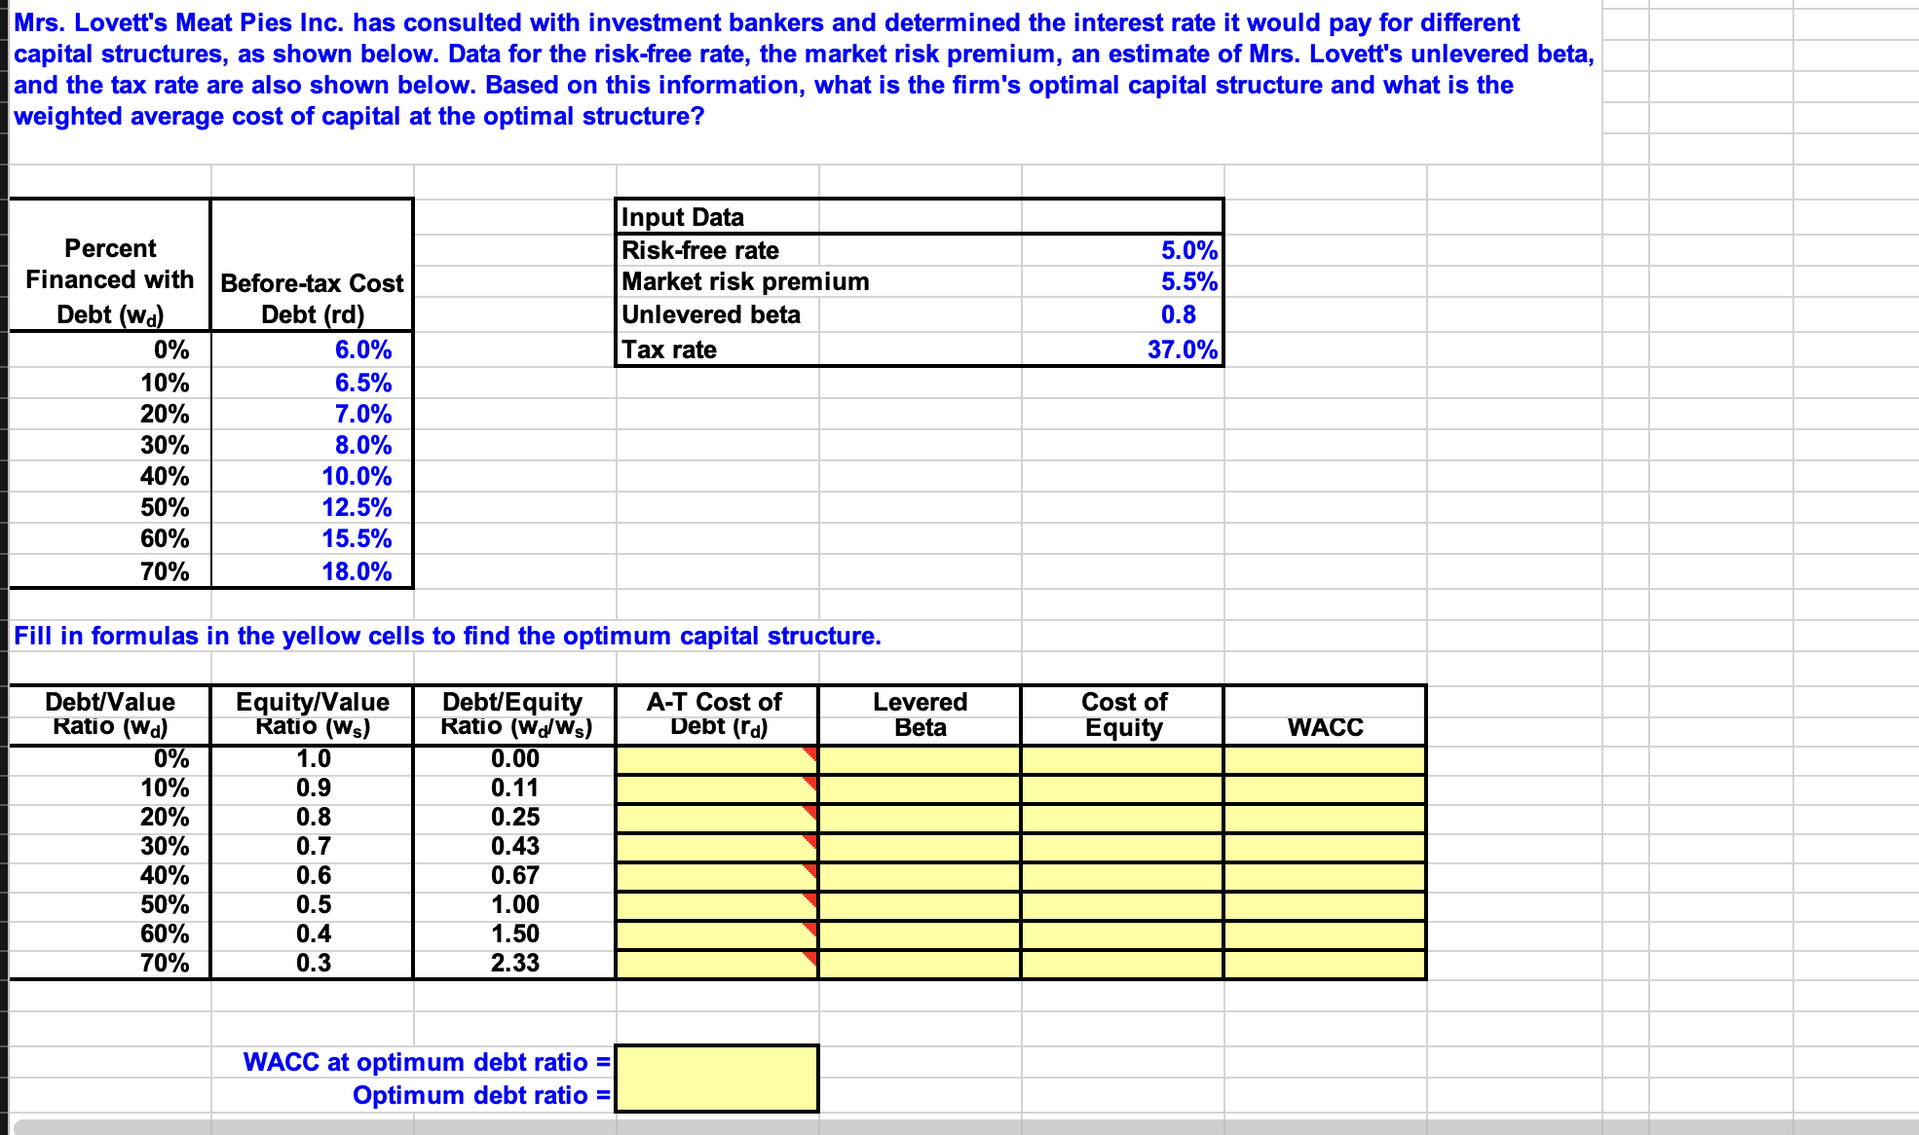Select before-tax cost of debt 6.5%

[363, 383]
